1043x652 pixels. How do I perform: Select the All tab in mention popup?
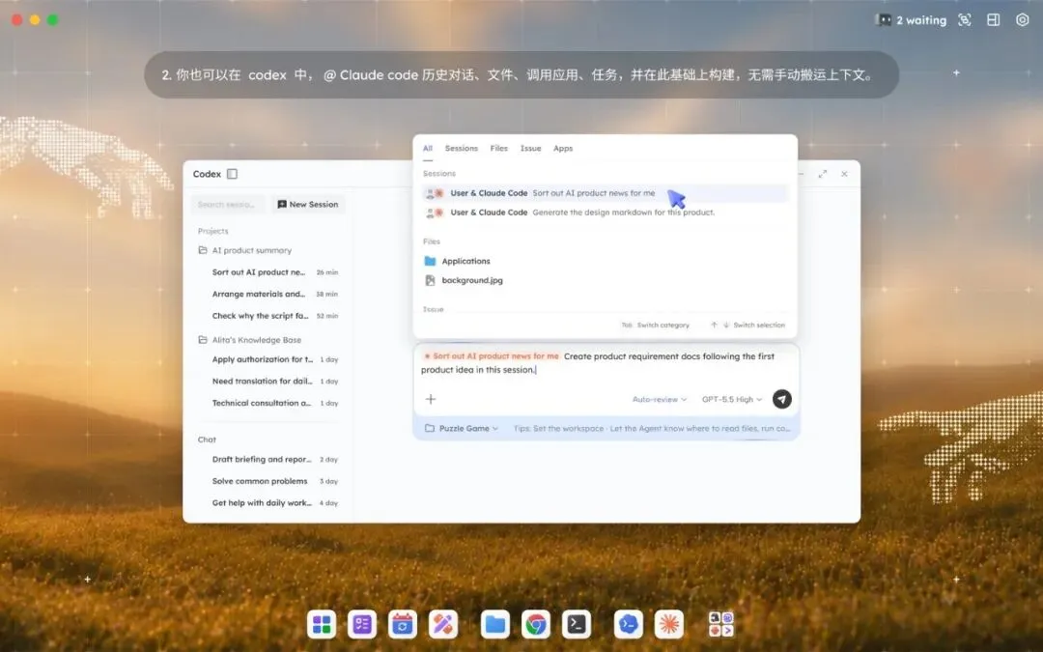[428, 149]
